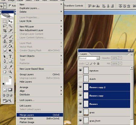This screenshot has width=136, height=125.
Task: Hide the flowers copy 2 layer
Action: pos(80,87)
